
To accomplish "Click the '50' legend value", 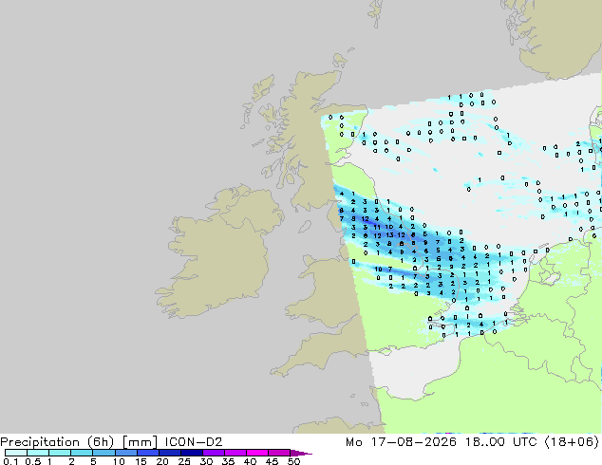I will pyautogui.click(x=294, y=461).
